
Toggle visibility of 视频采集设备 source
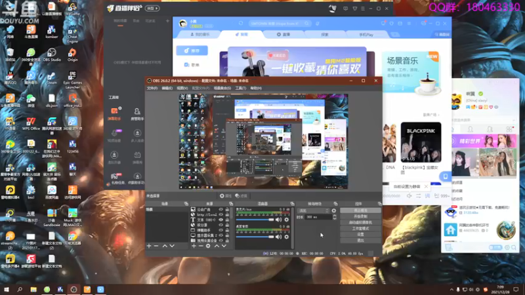click(220, 241)
